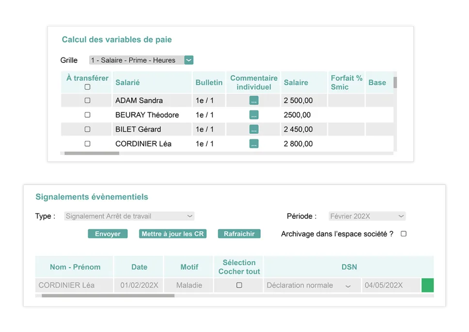
Task: Click the Motif column header
Action: (x=189, y=267)
